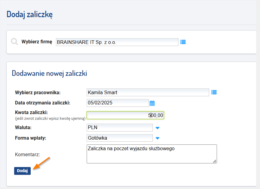This screenshot has height=189, width=260.
Task: Click the Kwota zaliczki amount field
Action: pos(125,115)
